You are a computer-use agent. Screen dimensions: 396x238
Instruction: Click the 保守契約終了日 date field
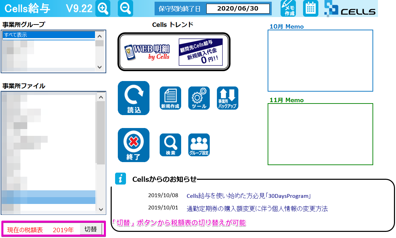click(238, 9)
